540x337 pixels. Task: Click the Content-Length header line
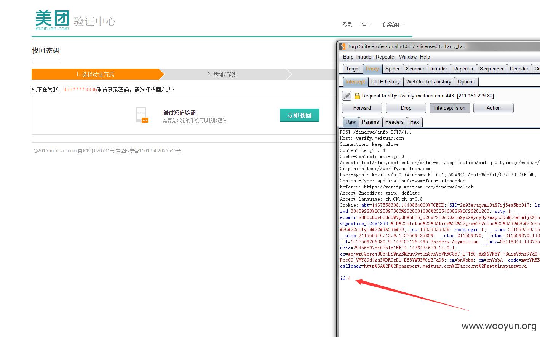coord(363,150)
